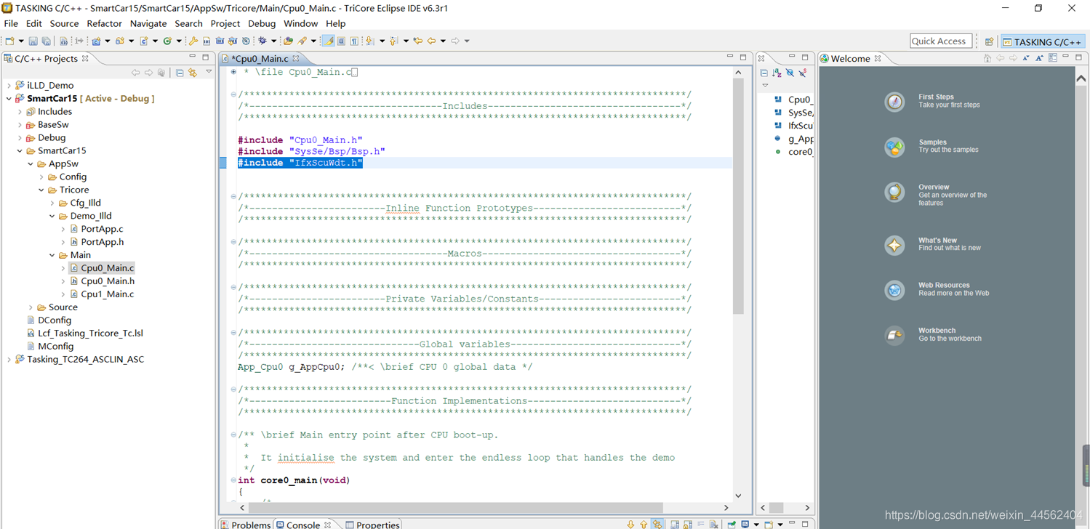1090x529 pixels.
Task: Switch to the Problems tab
Action: [245, 525]
